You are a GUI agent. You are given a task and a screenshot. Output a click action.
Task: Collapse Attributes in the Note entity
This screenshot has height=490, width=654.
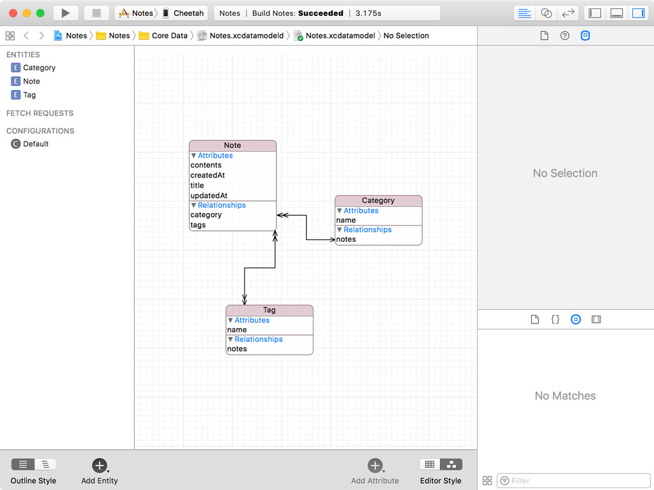click(x=194, y=156)
